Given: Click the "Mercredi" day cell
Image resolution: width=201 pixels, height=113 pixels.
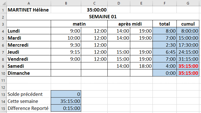Looking at the screenshot, I should (x=28, y=45).
